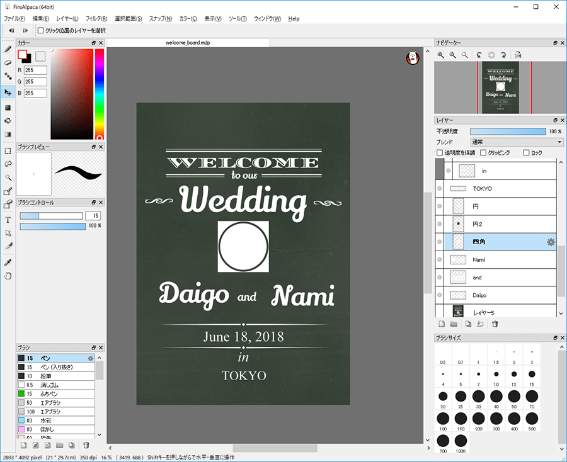Select the Nami layer

(479, 259)
